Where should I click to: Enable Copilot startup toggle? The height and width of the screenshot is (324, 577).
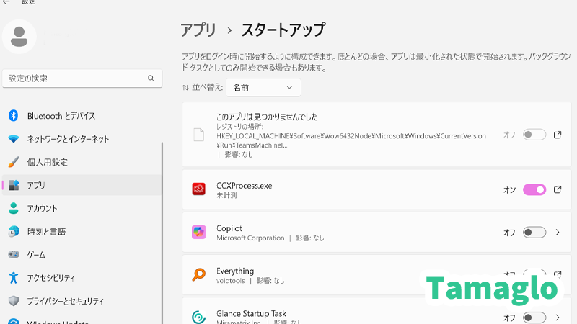pos(534,232)
